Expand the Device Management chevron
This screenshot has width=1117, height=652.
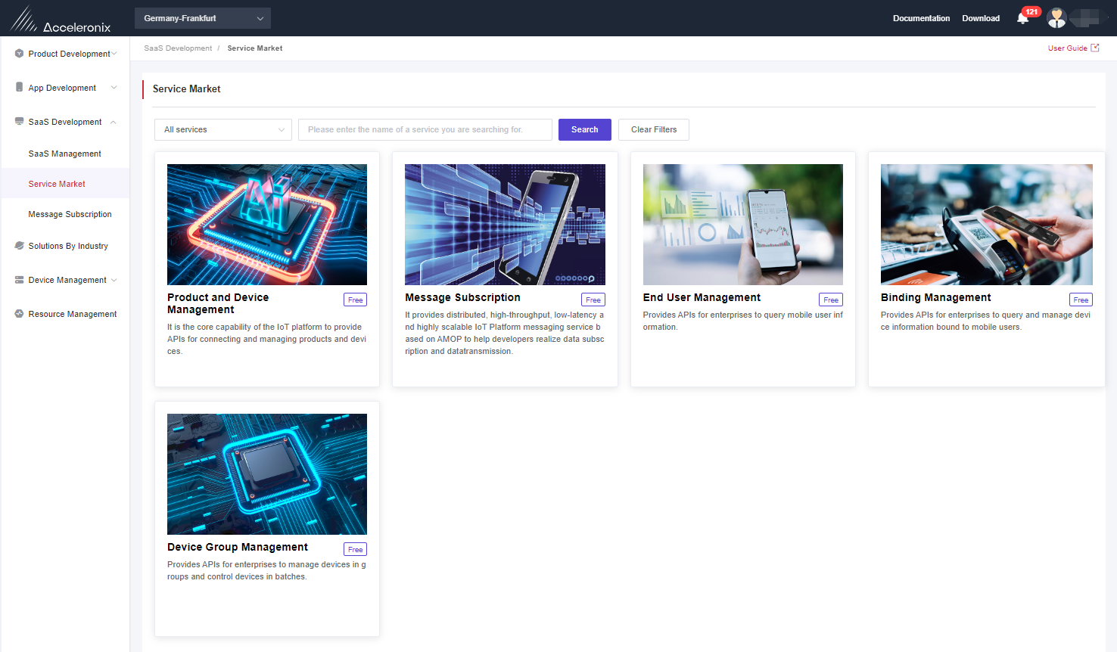[114, 280]
